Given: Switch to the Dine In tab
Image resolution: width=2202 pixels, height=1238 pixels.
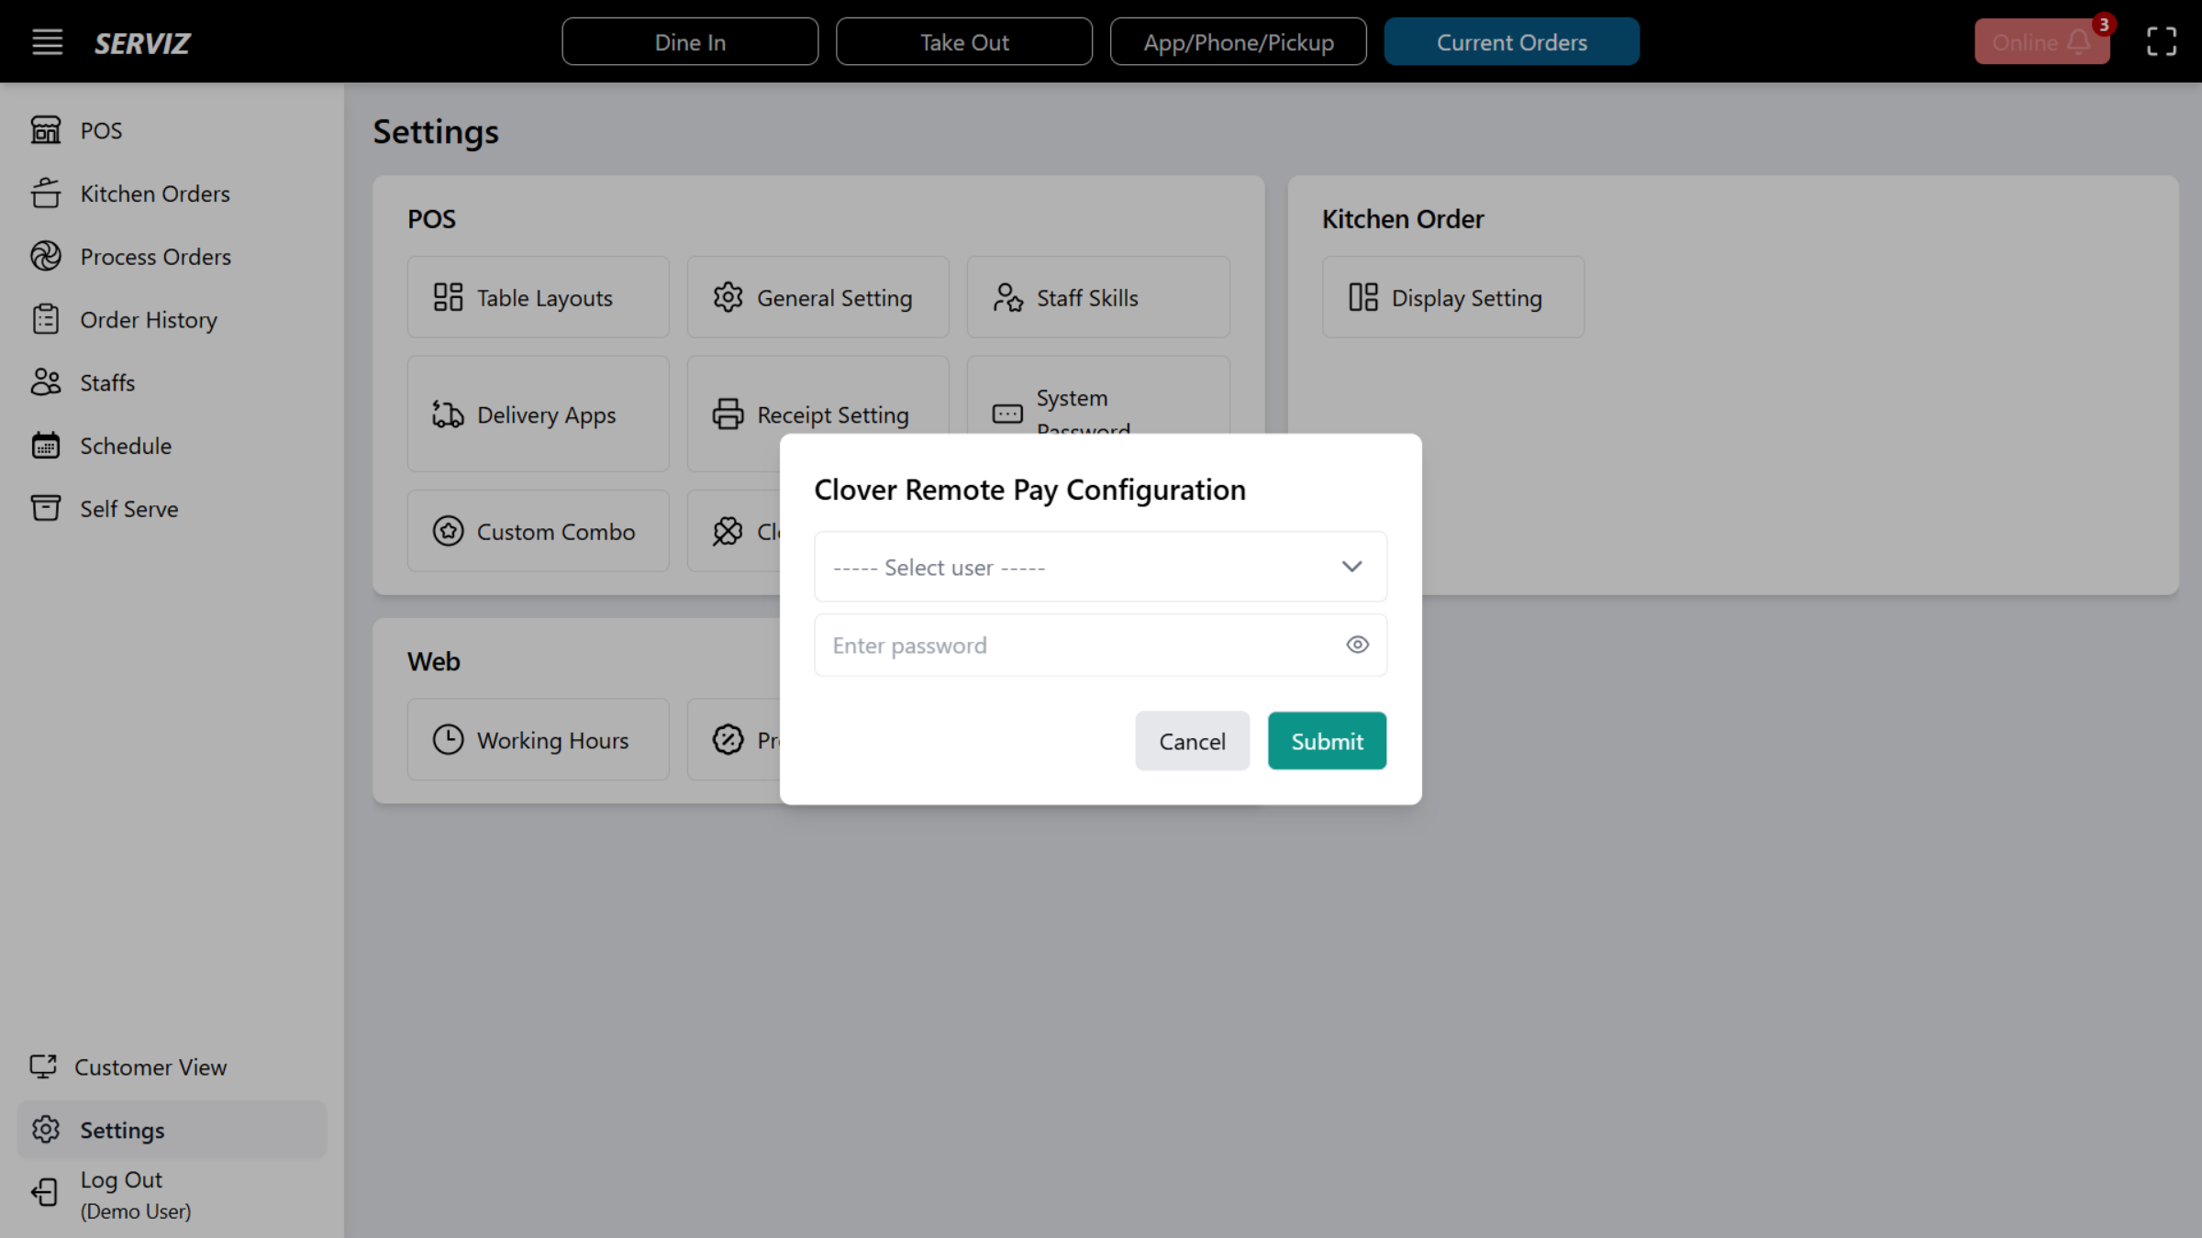Looking at the screenshot, I should tap(689, 41).
